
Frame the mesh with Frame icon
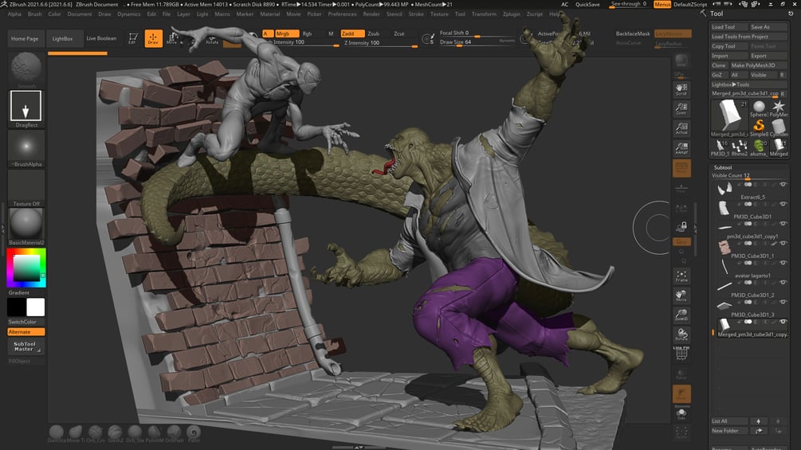click(x=681, y=276)
